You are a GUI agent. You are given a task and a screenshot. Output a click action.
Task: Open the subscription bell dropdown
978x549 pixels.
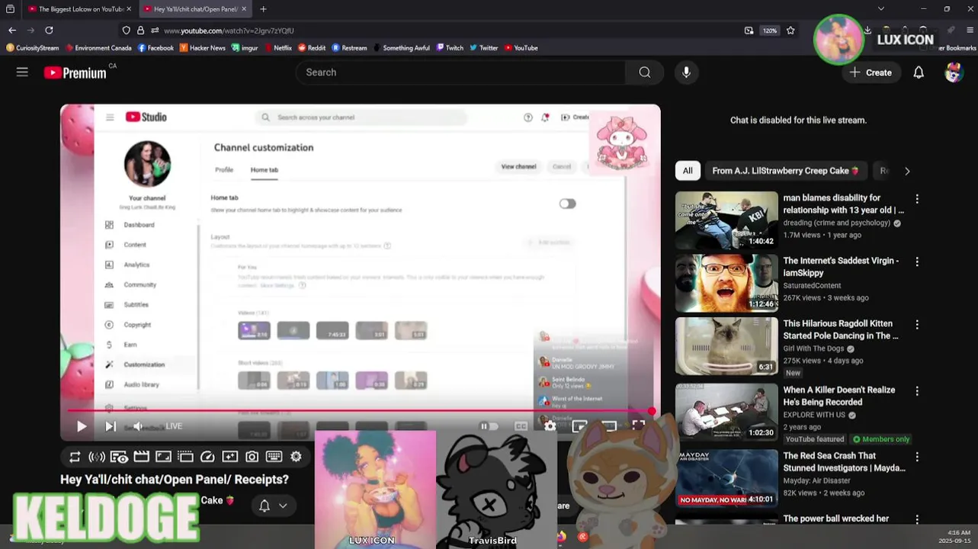[x=273, y=506]
